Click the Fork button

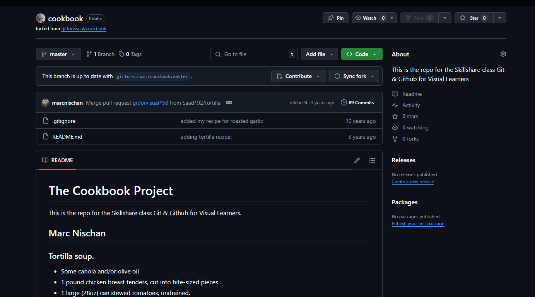pos(419,18)
